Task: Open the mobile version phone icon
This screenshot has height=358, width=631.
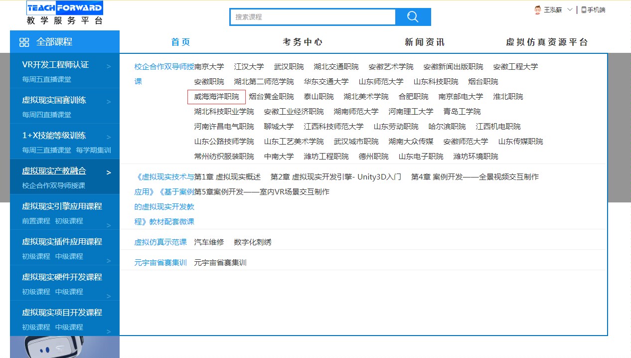Action: 584,10
